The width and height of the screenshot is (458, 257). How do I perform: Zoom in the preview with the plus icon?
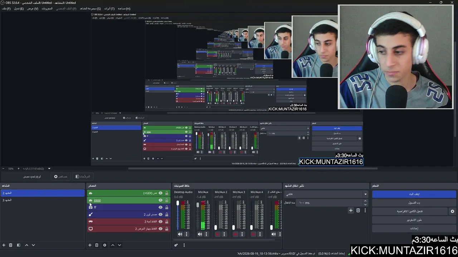click(19, 168)
